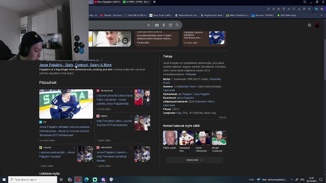Open options menu for Ilta-Sanomat story
The width and height of the screenshot is (326, 183).
pyautogui.click(x=131, y=91)
